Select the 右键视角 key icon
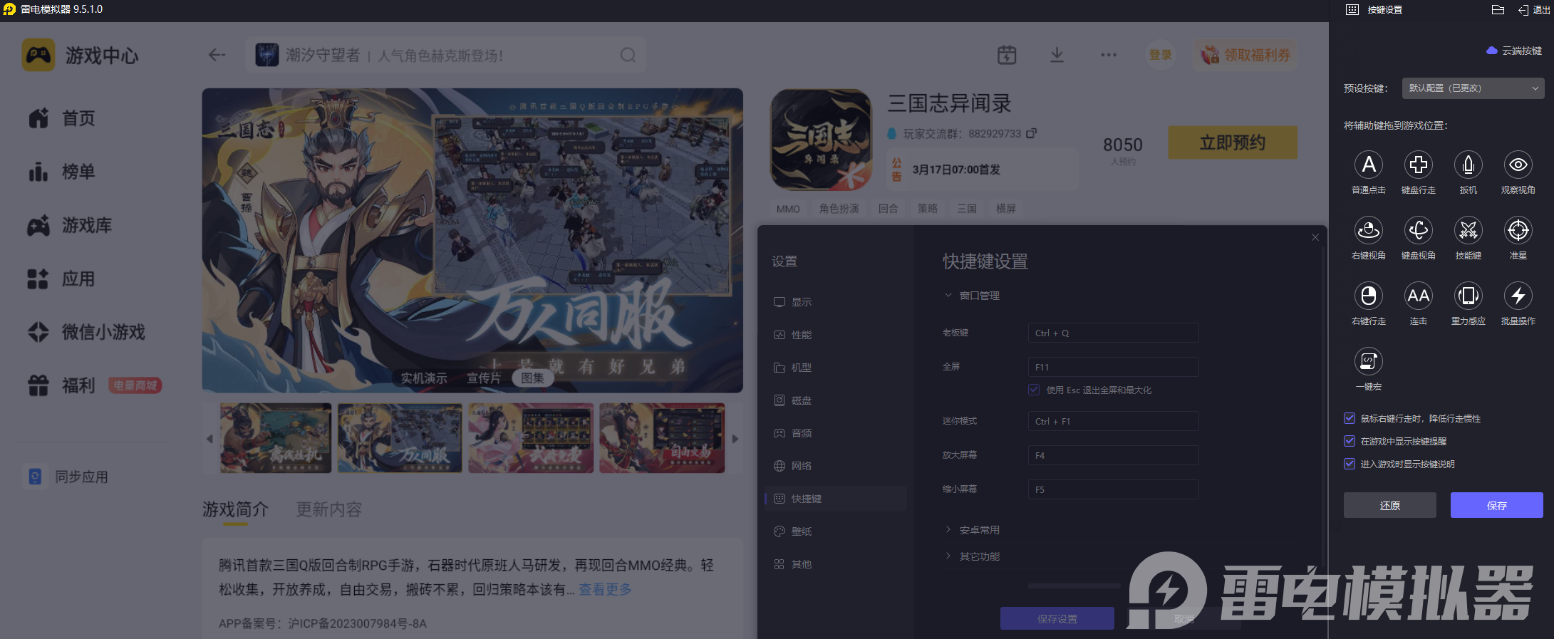Image resolution: width=1554 pixels, height=639 pixels. point(1369,231)
